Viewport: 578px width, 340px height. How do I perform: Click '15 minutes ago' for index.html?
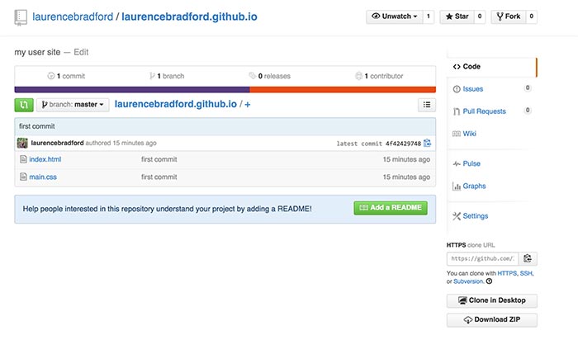[406, 159]
